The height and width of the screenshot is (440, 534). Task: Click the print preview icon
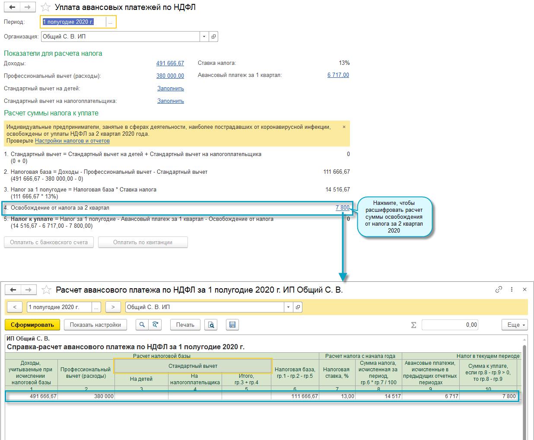tap(211, 325)
